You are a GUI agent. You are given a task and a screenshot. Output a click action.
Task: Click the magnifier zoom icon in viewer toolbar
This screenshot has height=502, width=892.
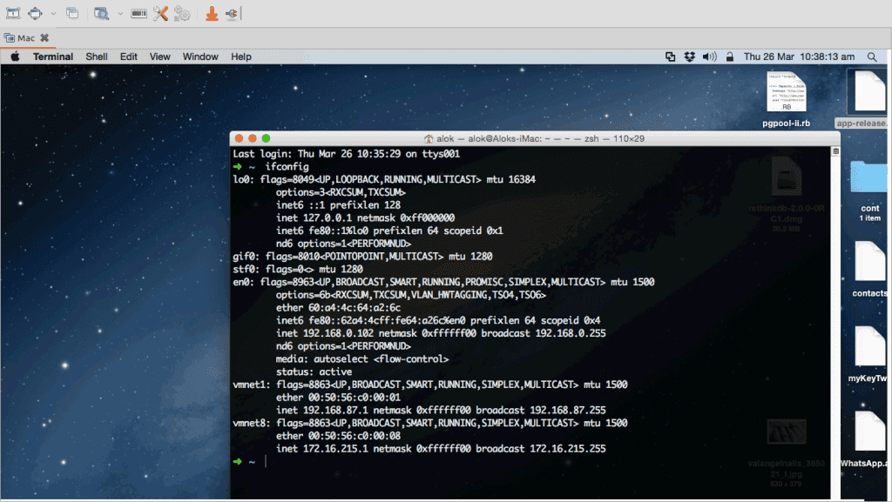tap(101, 13)
